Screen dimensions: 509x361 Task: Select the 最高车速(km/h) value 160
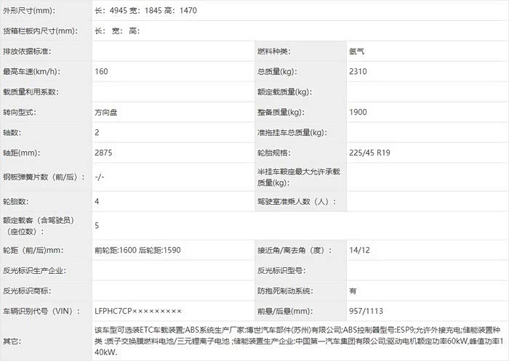click(x=101, y=71)
